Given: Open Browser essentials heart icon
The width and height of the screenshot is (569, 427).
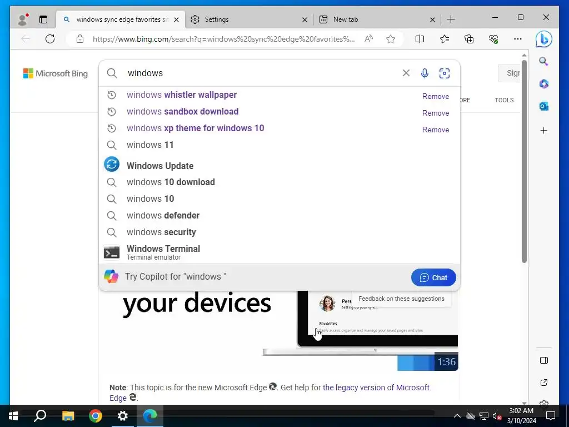Looking at the screenshot, I should tap(493, 39).
